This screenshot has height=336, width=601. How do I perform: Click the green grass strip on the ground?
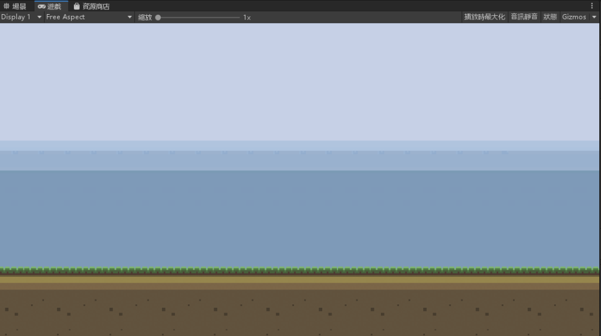coord(300,270)
